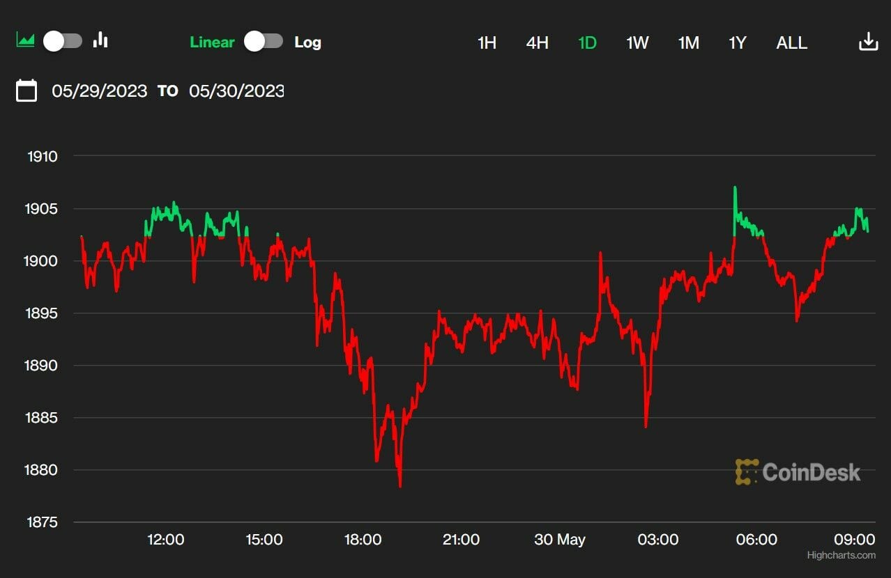
Task: Click the 30 May x-axis label
Action: [x=560, y=540]
